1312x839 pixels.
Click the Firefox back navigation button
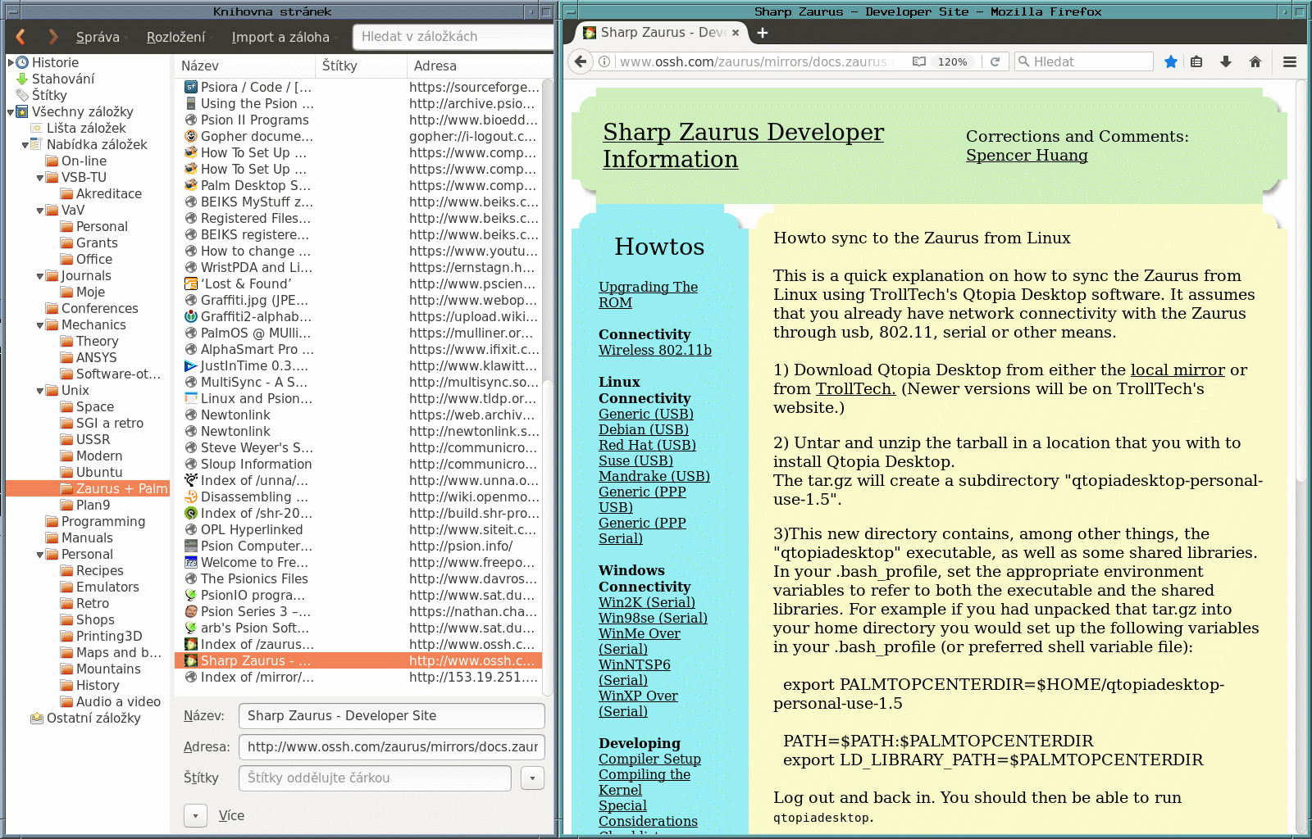coord(581,61)
